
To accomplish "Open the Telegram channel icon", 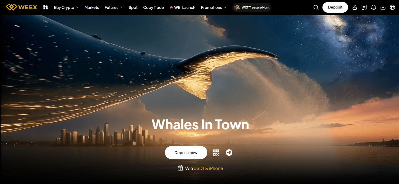I will point(229,153).
